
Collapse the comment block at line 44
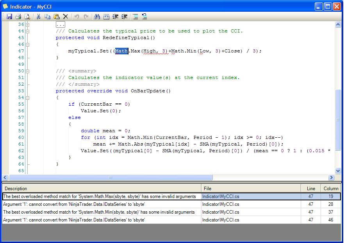27,31
